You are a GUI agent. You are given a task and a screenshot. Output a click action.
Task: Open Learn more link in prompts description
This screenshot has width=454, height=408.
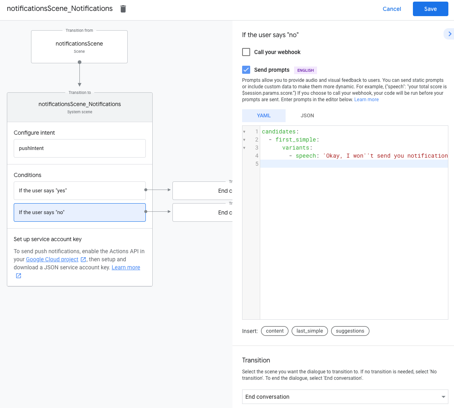click(x=366, y=100)
